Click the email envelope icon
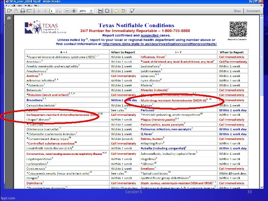This screenshot has width=268, height=201. 29,11
